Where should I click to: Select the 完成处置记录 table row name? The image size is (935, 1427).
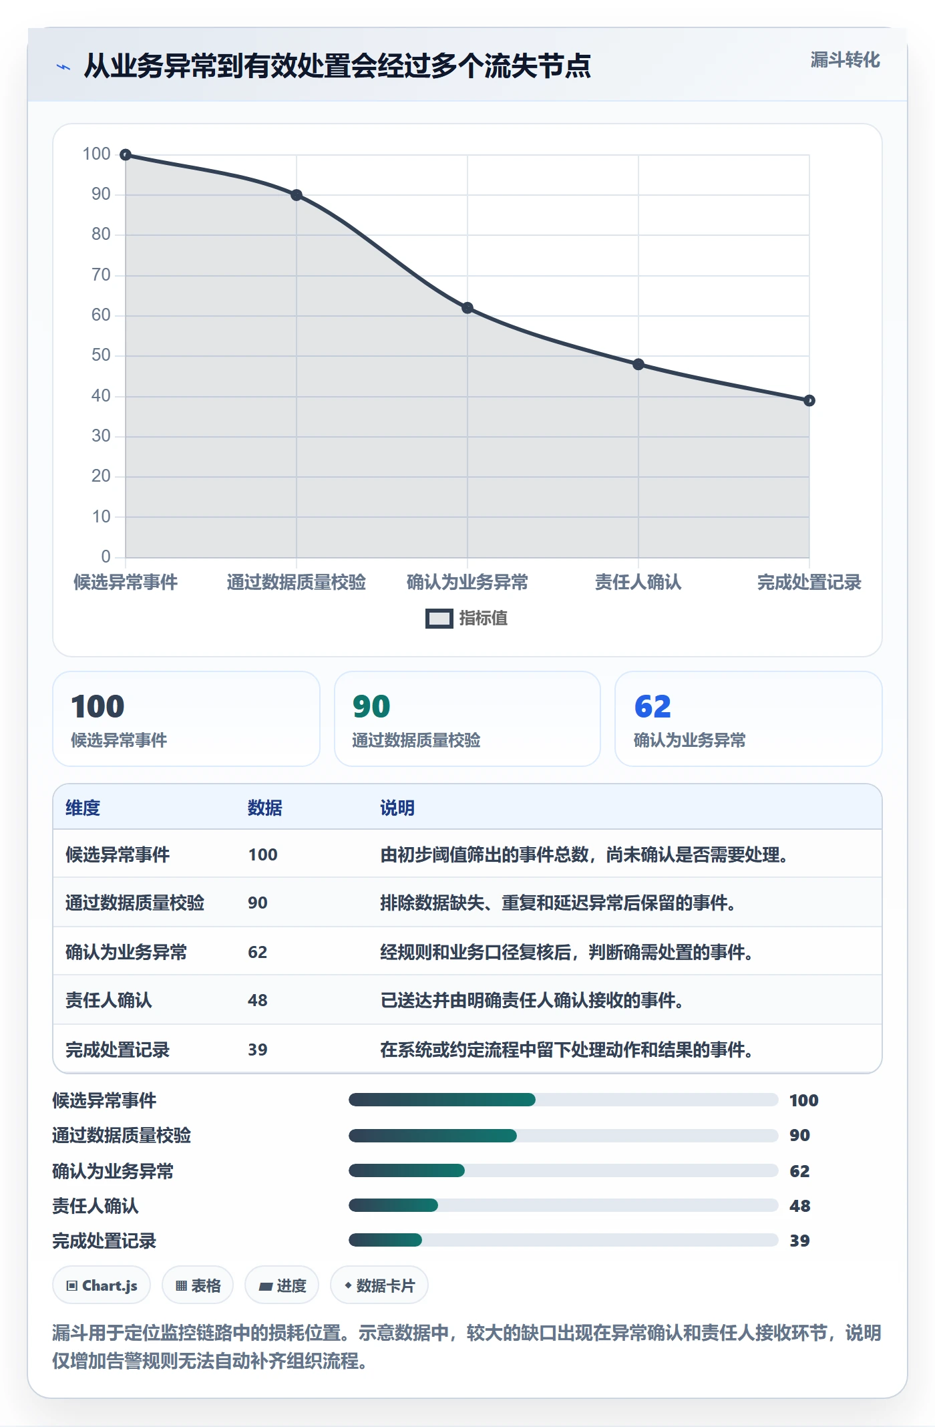[x=118, y=1050]
